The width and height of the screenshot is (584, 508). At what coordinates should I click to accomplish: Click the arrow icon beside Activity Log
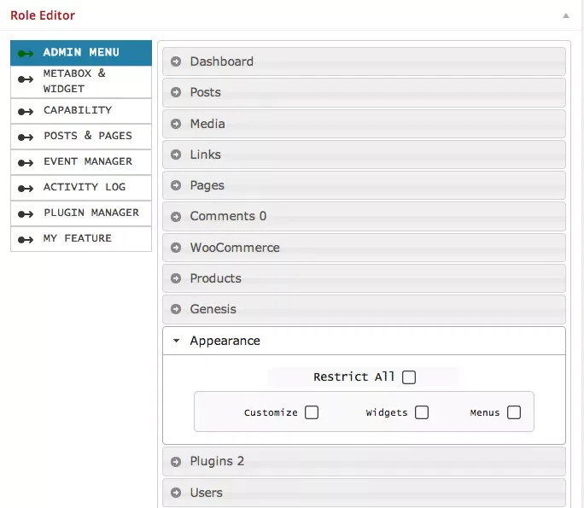(26, 189)
